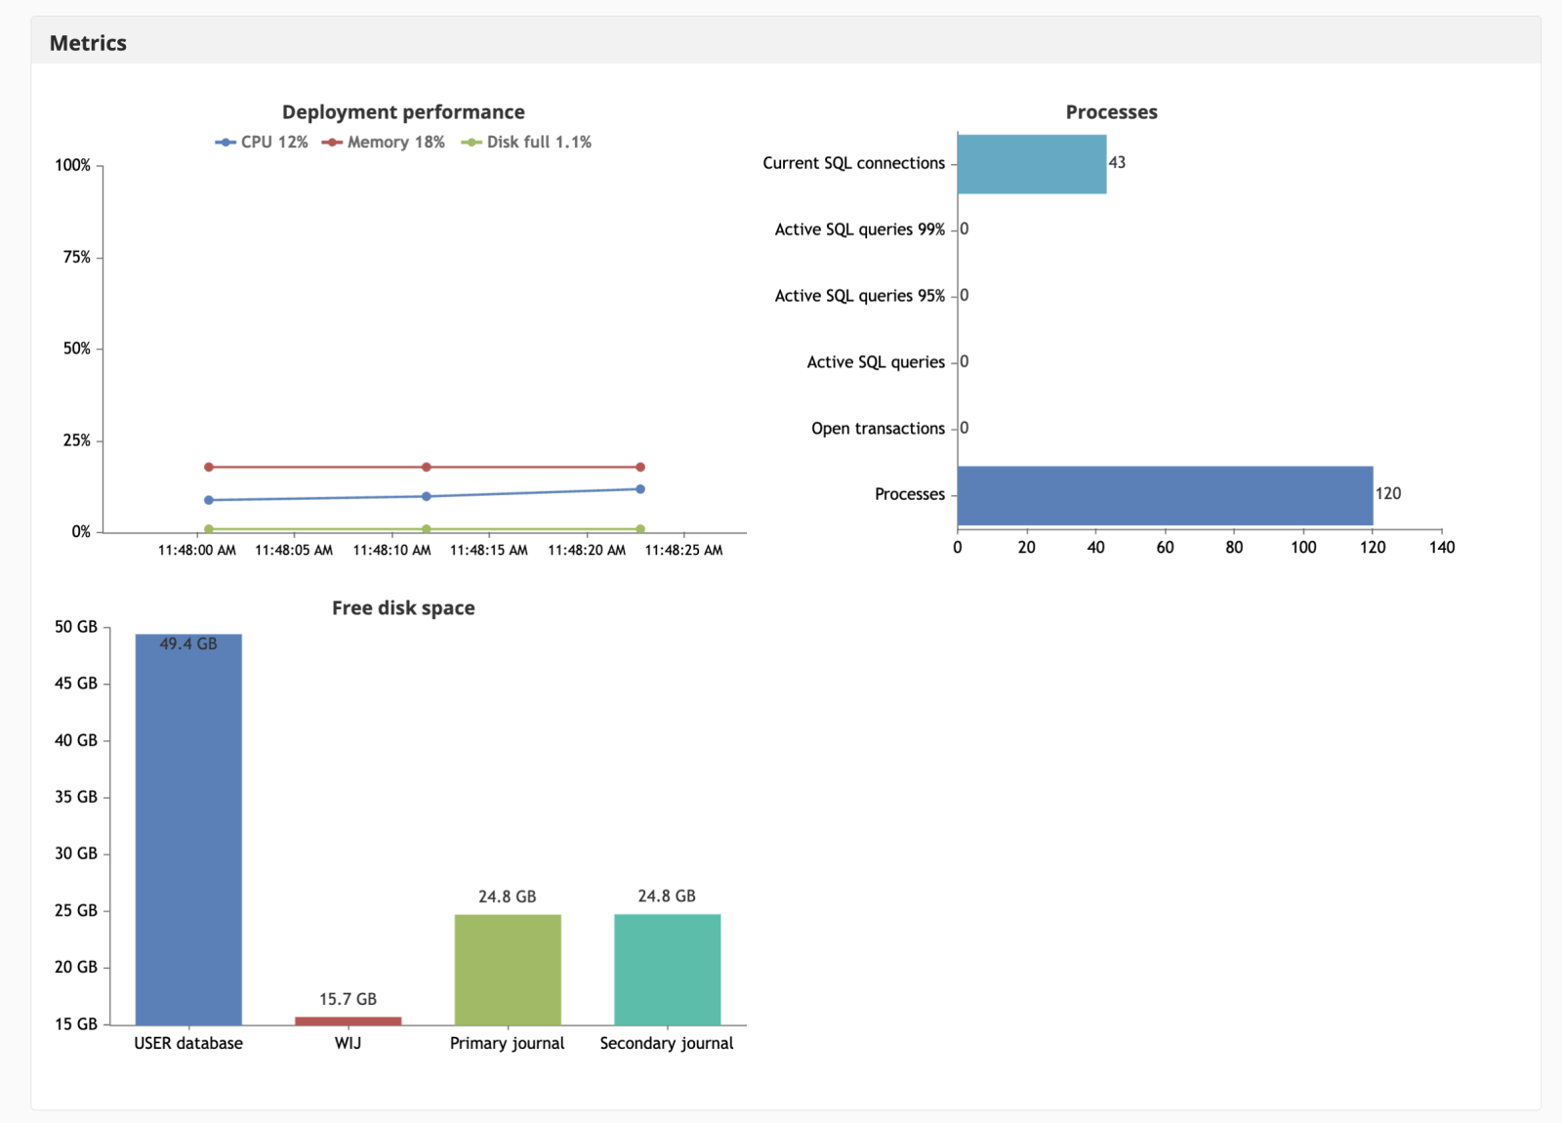Click the first Disk full data point
This screenshot has height=1123, width=1562.
(x=209, y=529)
